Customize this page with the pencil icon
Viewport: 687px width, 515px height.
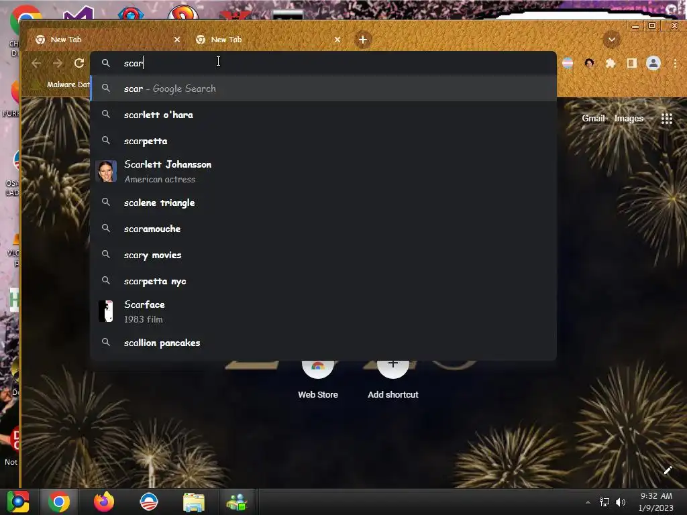pyautogui.click(x=668, y=470)
